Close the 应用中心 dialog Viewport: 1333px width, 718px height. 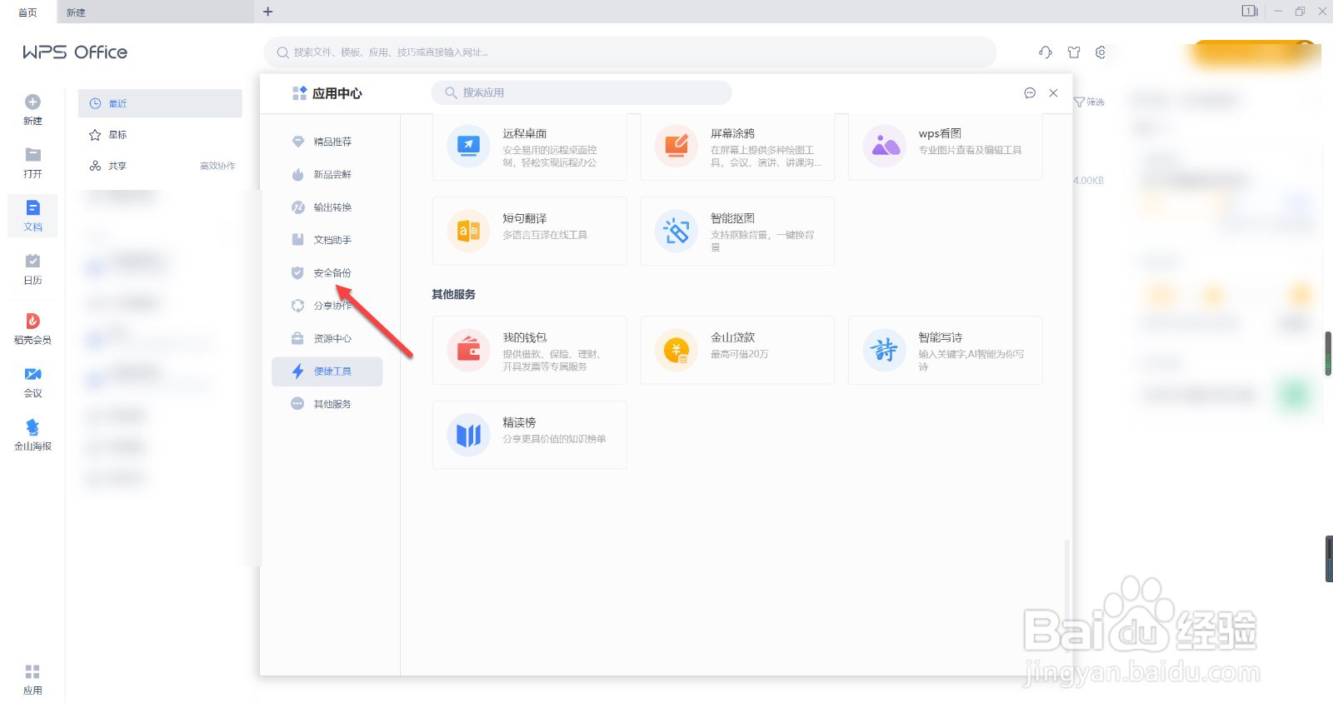[x=1053, y=93]
